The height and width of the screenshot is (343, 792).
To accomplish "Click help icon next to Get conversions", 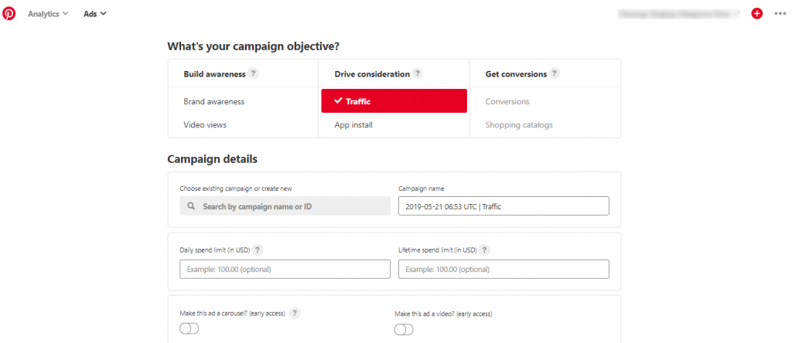I will tap(555, 73).
